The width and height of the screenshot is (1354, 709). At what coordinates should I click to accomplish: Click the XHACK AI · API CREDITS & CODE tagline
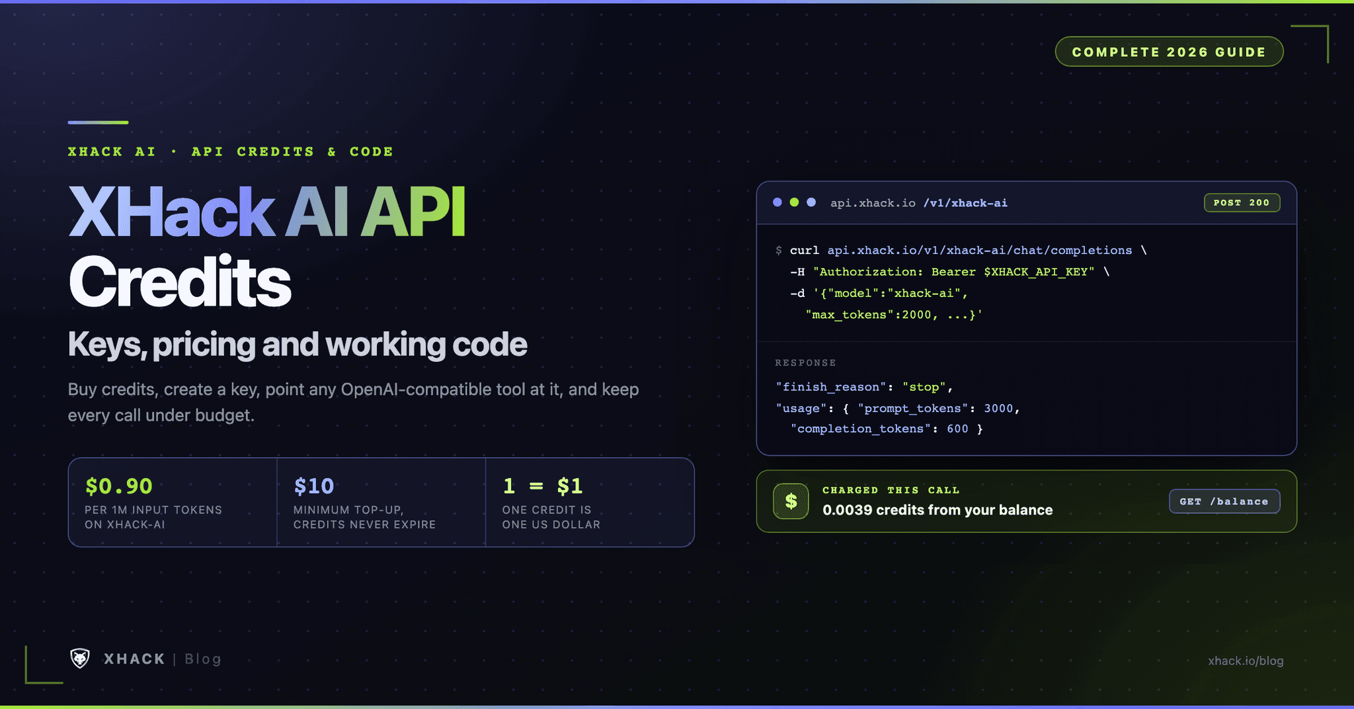(231, 151)
